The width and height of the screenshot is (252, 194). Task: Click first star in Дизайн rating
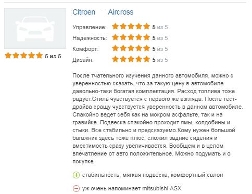point(115,59)
